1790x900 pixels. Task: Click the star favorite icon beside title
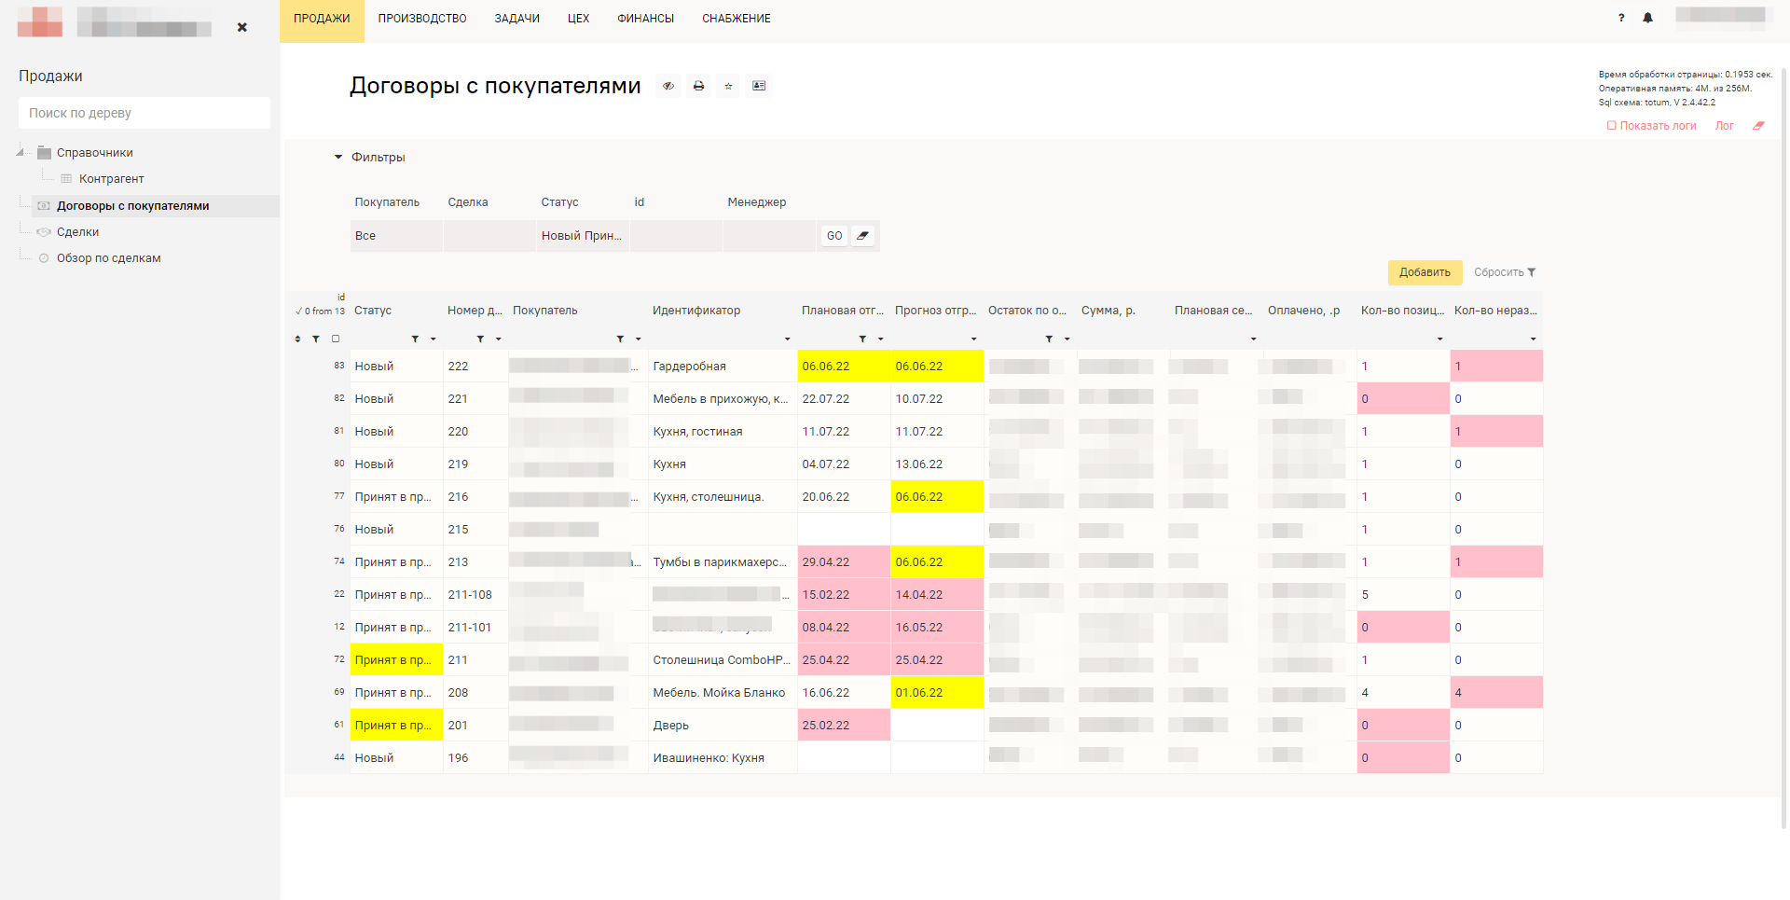coord(729,86)
